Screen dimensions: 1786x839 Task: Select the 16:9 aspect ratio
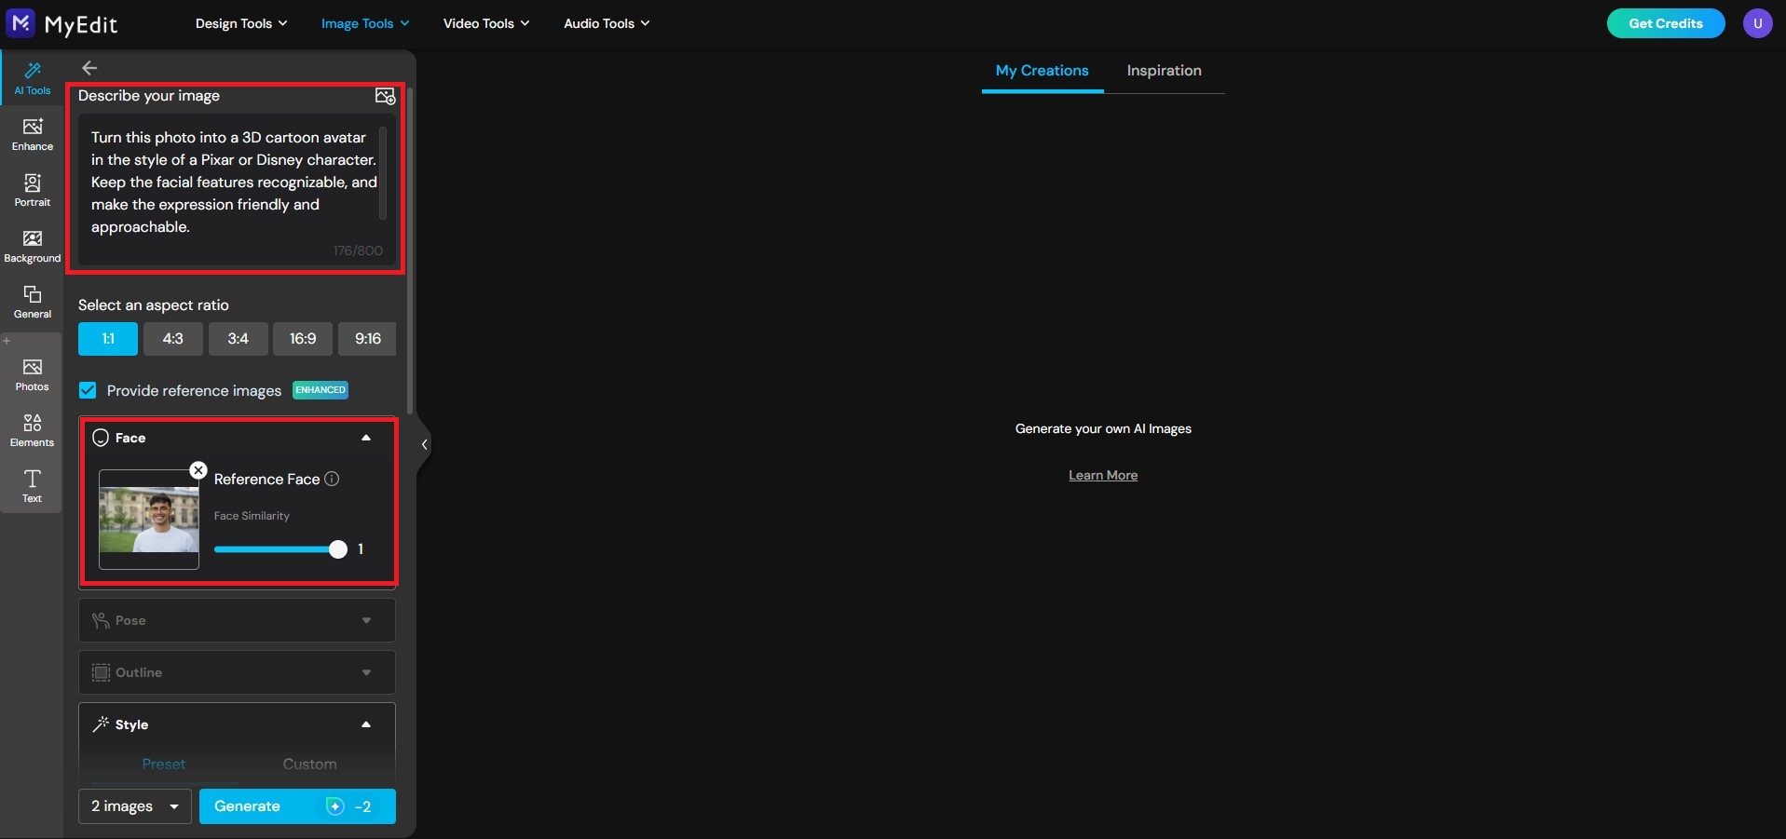(303, 339)
